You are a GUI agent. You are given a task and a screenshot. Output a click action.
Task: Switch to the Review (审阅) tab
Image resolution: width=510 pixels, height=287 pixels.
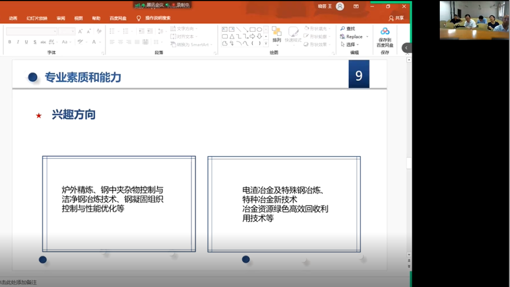pos(61,18)
